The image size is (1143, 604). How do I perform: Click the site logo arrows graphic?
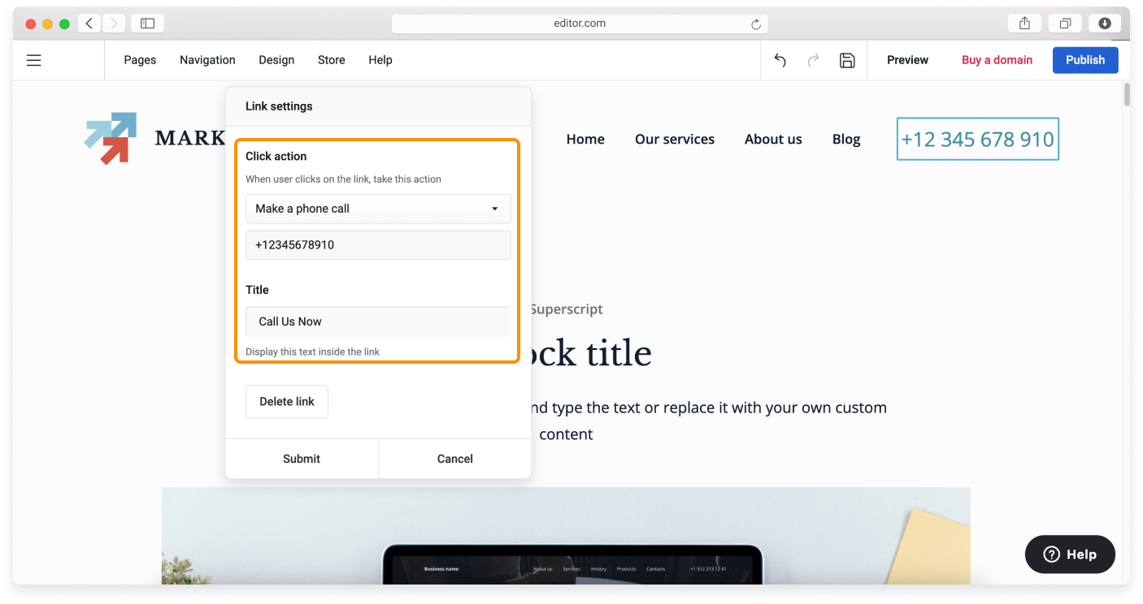tap(111, 138)
